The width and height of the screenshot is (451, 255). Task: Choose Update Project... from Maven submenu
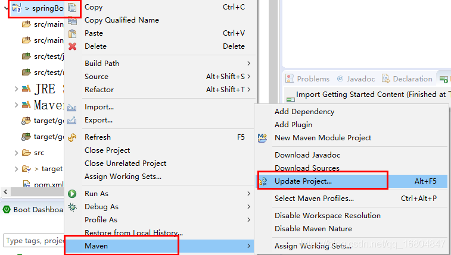click(352, 181)
